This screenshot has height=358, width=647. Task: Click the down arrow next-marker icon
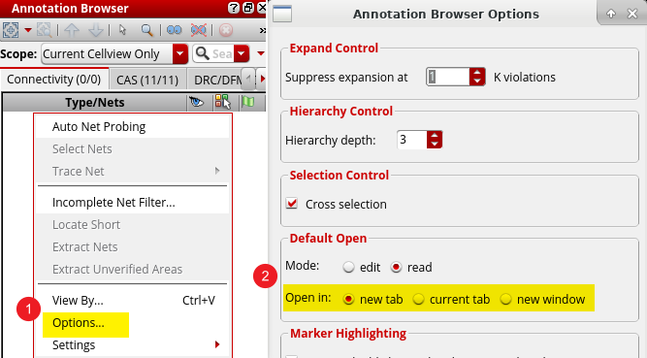tap(96, 30)
